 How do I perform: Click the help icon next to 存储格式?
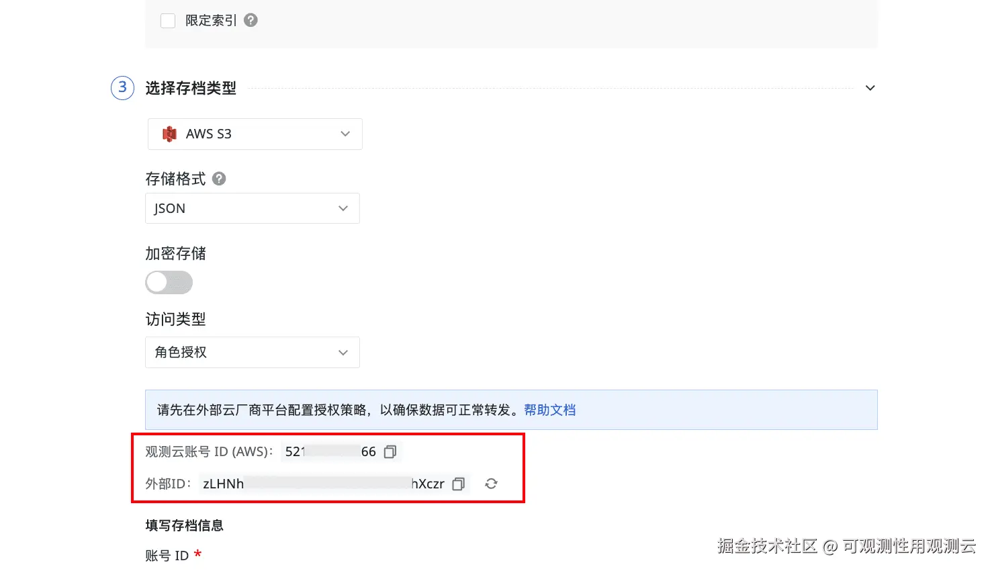(219, 179)
